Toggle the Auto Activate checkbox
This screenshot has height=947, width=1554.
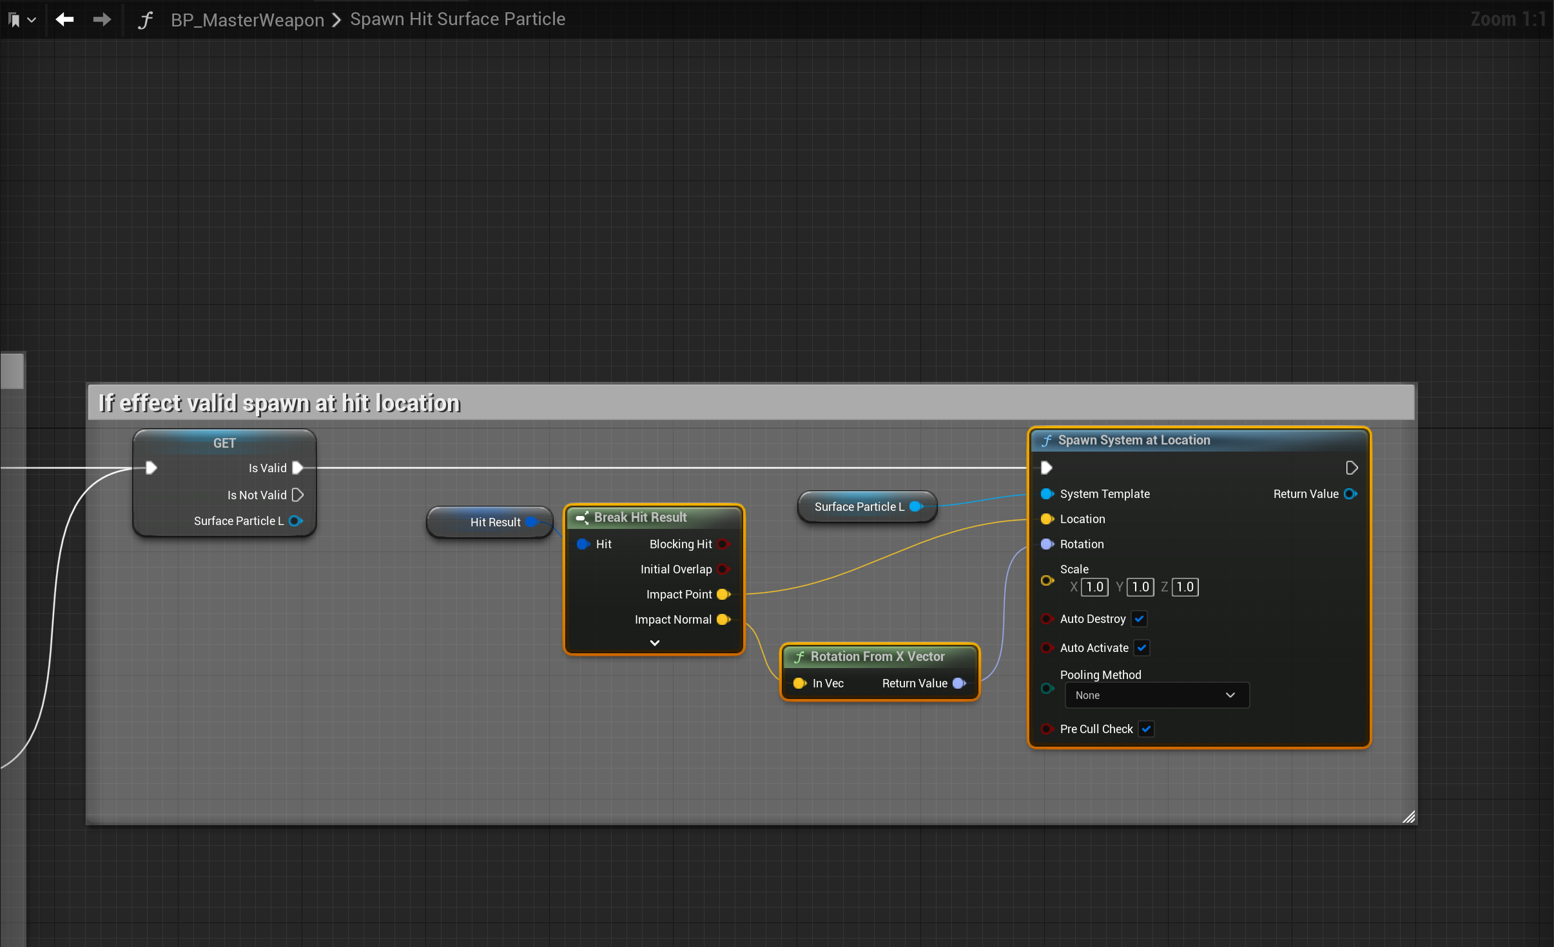1142,647
